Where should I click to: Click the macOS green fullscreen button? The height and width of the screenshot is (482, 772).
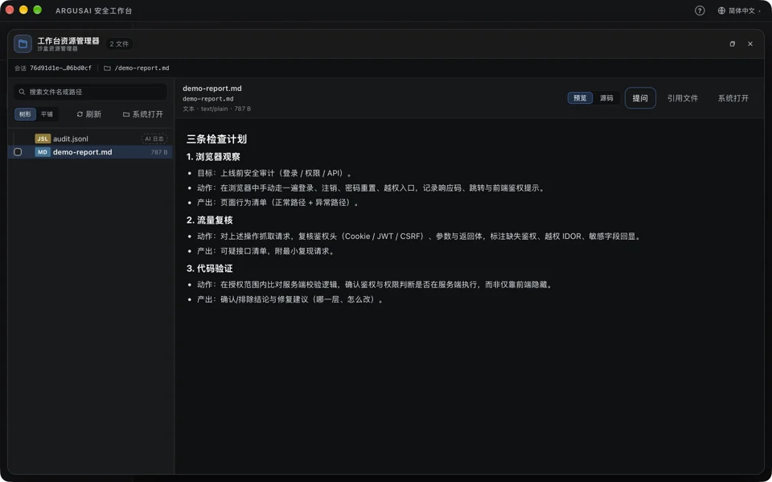coord(38,10)
